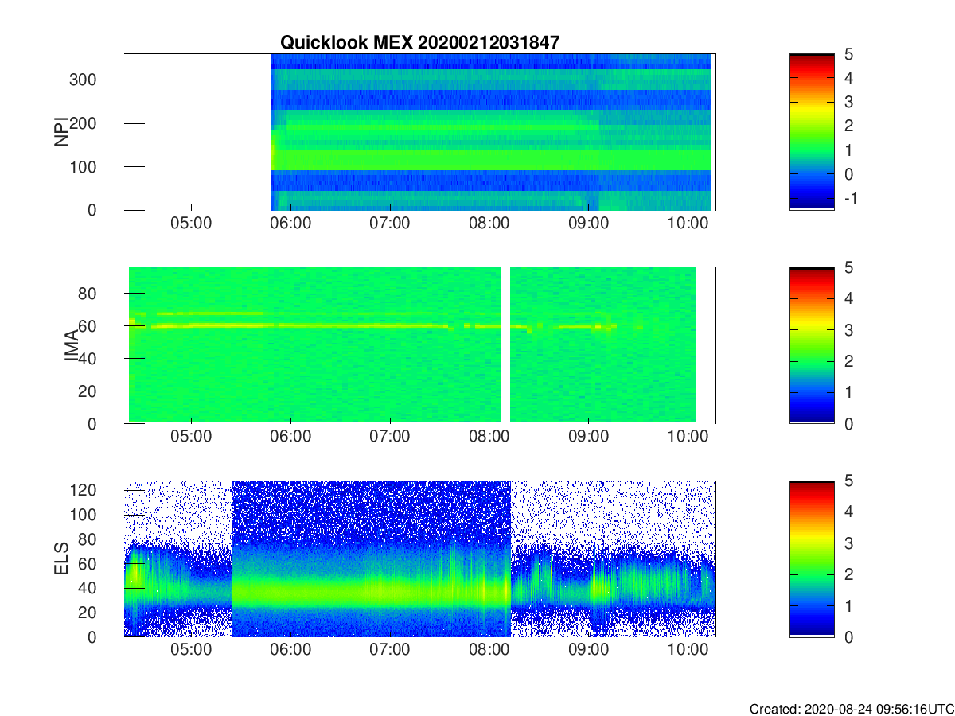The height and width of the screenshot is (716, 955).
Task: Click the IMA spectrogram plot area
Action: point(419,345)
